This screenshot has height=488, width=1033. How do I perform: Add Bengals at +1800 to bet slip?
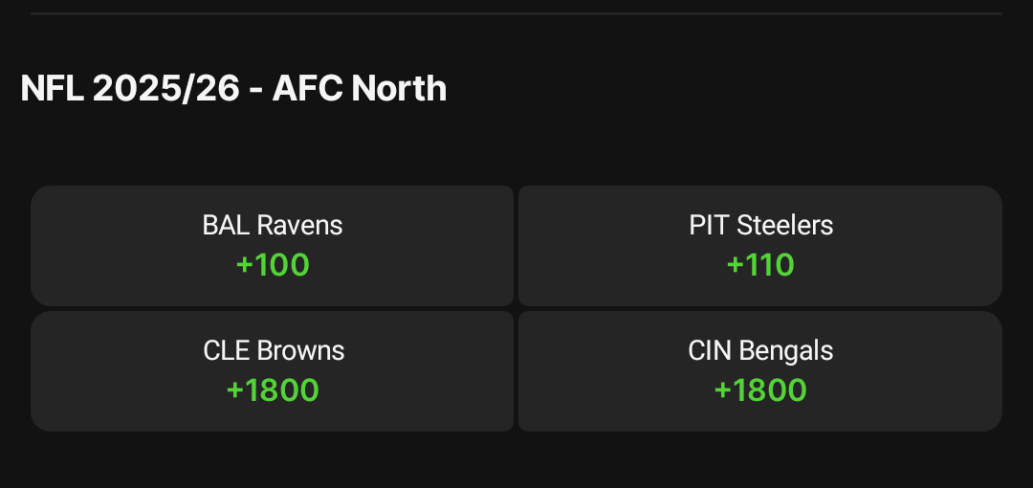760,370
